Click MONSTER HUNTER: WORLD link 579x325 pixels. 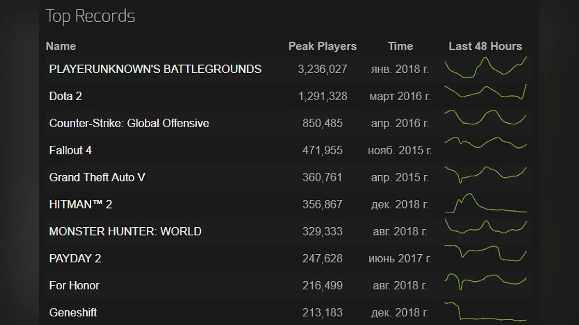point(125,231)
